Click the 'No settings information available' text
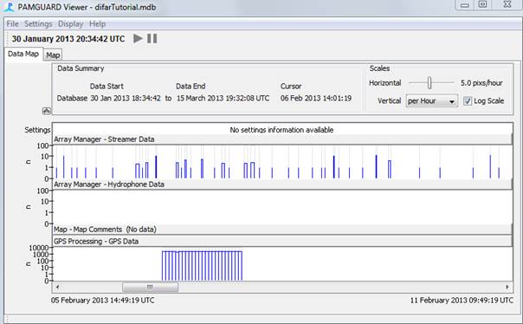This screenshot has height=324, width=523. point(281,130)
